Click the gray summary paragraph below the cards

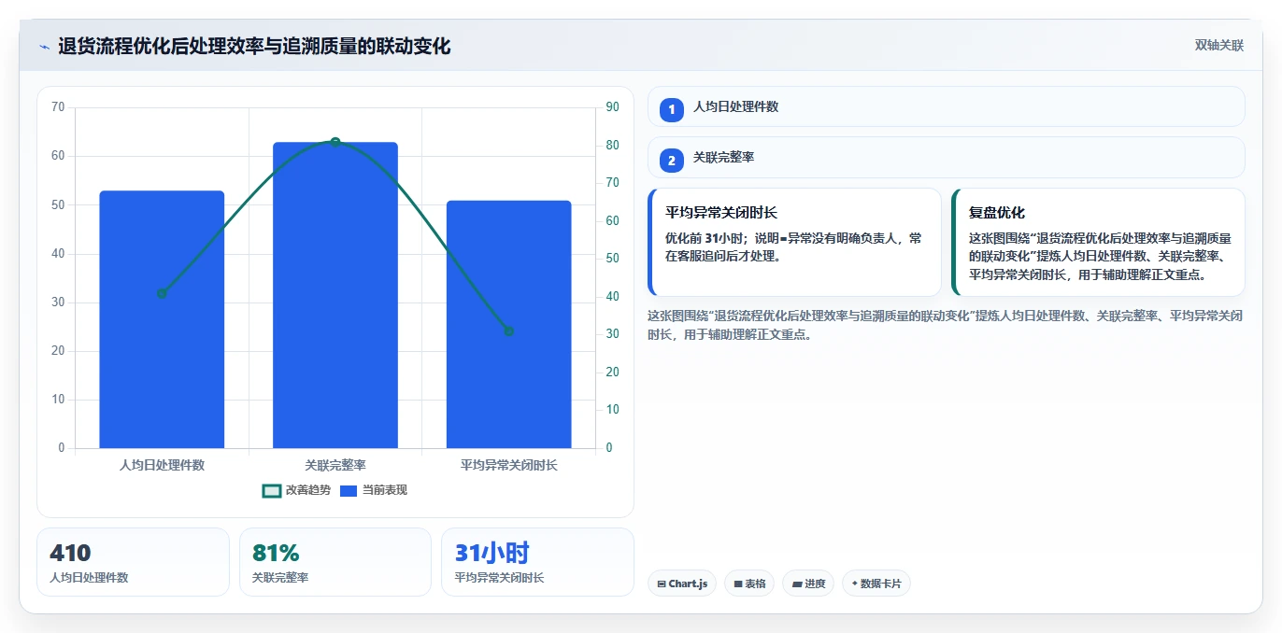pyautogui.click(x=945, y=325)
